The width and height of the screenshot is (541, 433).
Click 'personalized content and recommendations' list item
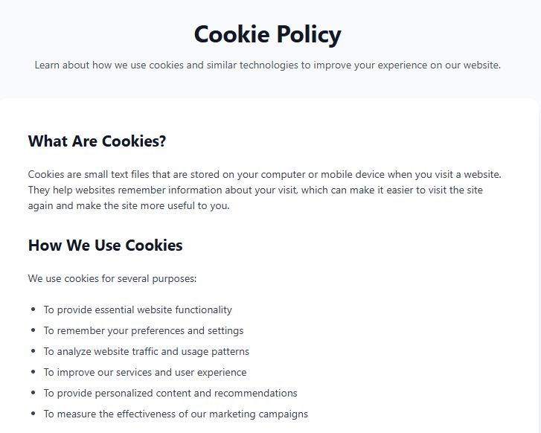point(170,393)
